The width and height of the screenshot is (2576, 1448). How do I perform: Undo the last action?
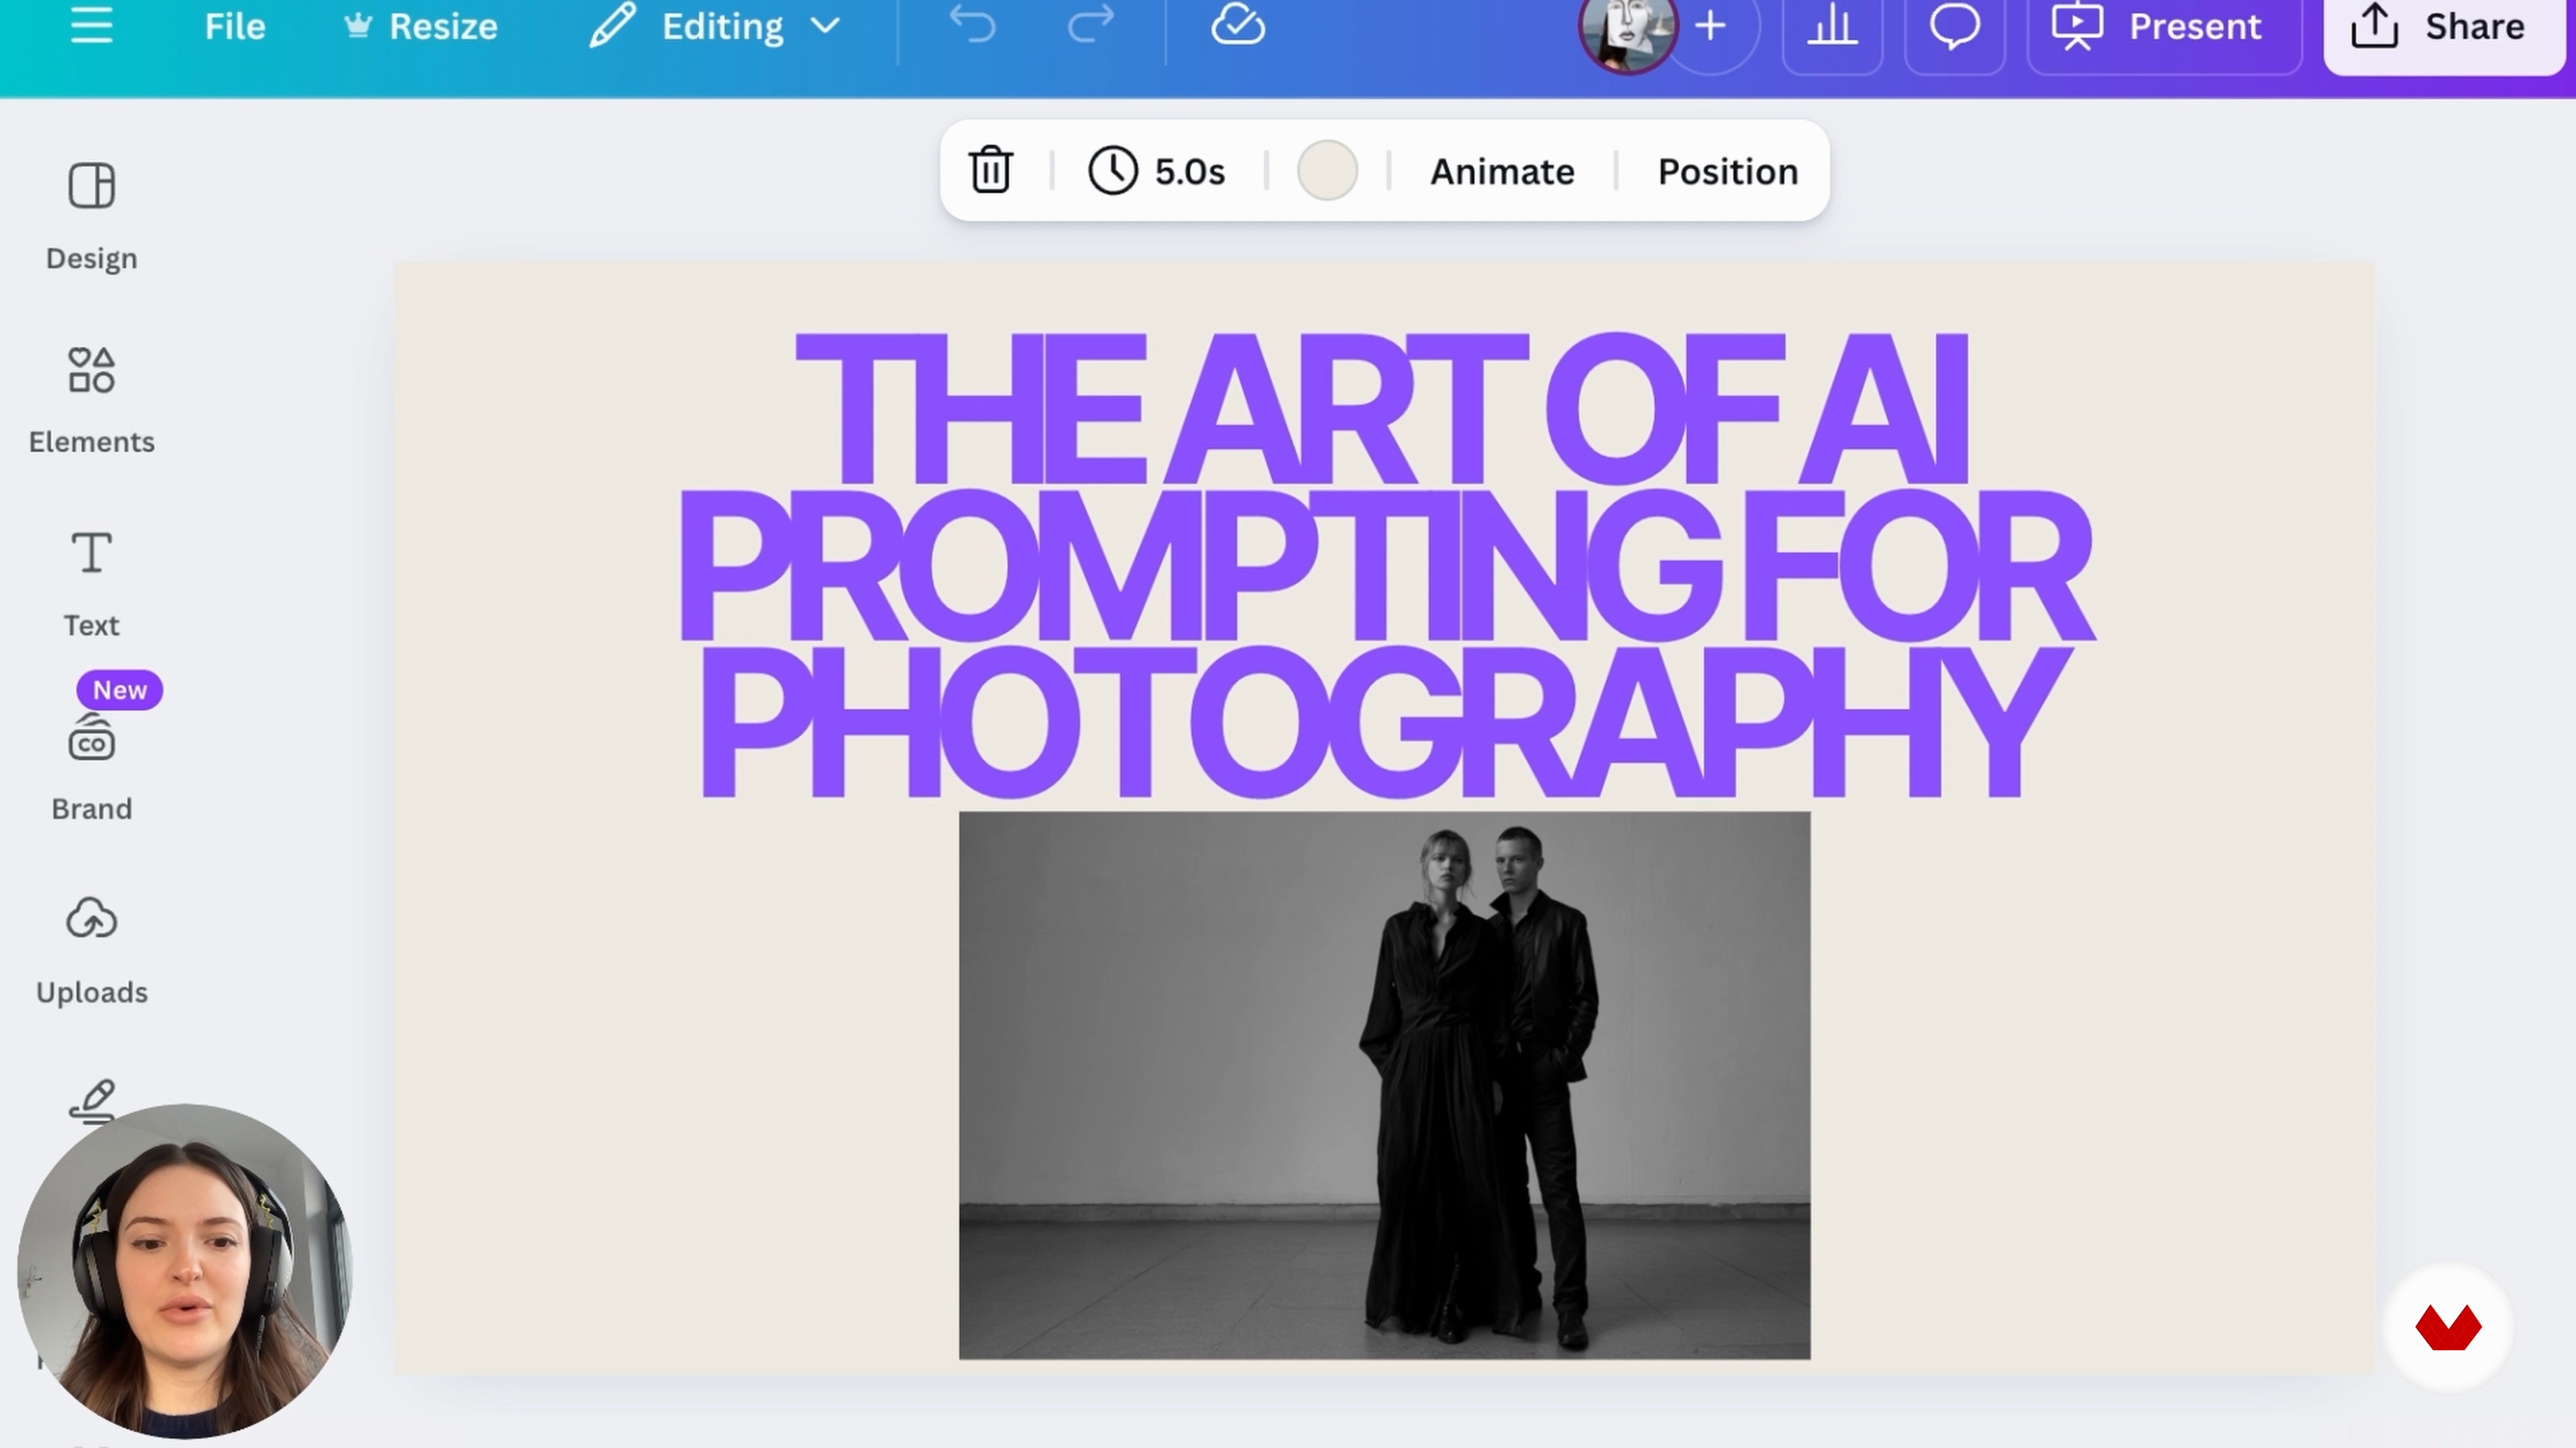[x=972, y=26]
